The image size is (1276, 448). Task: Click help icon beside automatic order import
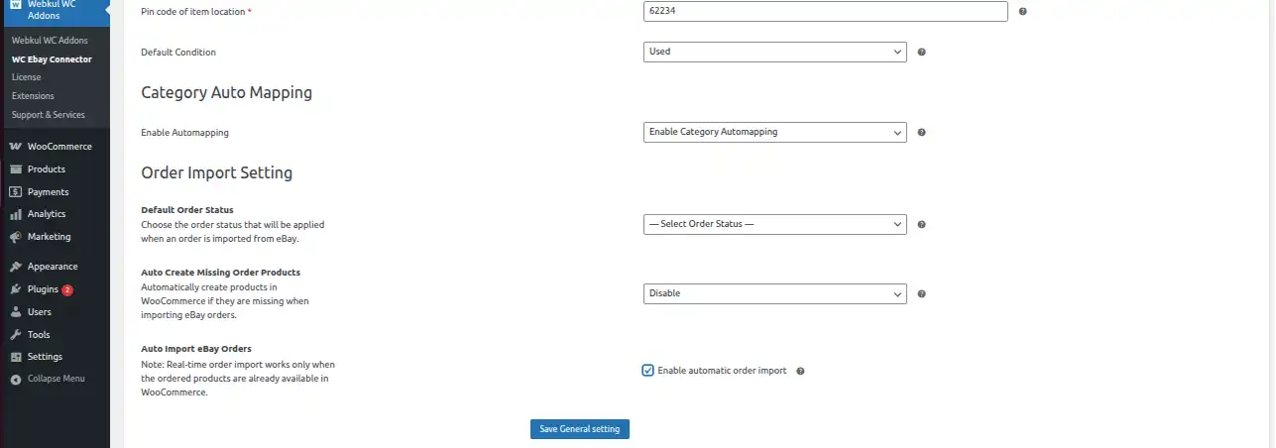[800, 371]
